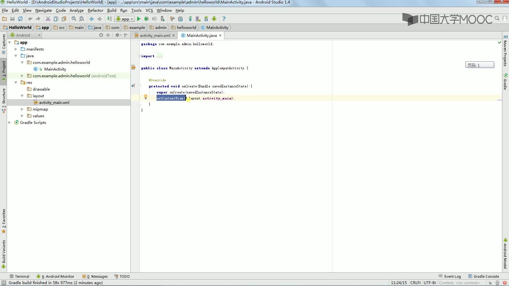Screen dimensions: 509x286
Task: Expand the values folder
Action: [x=22, y=116]
